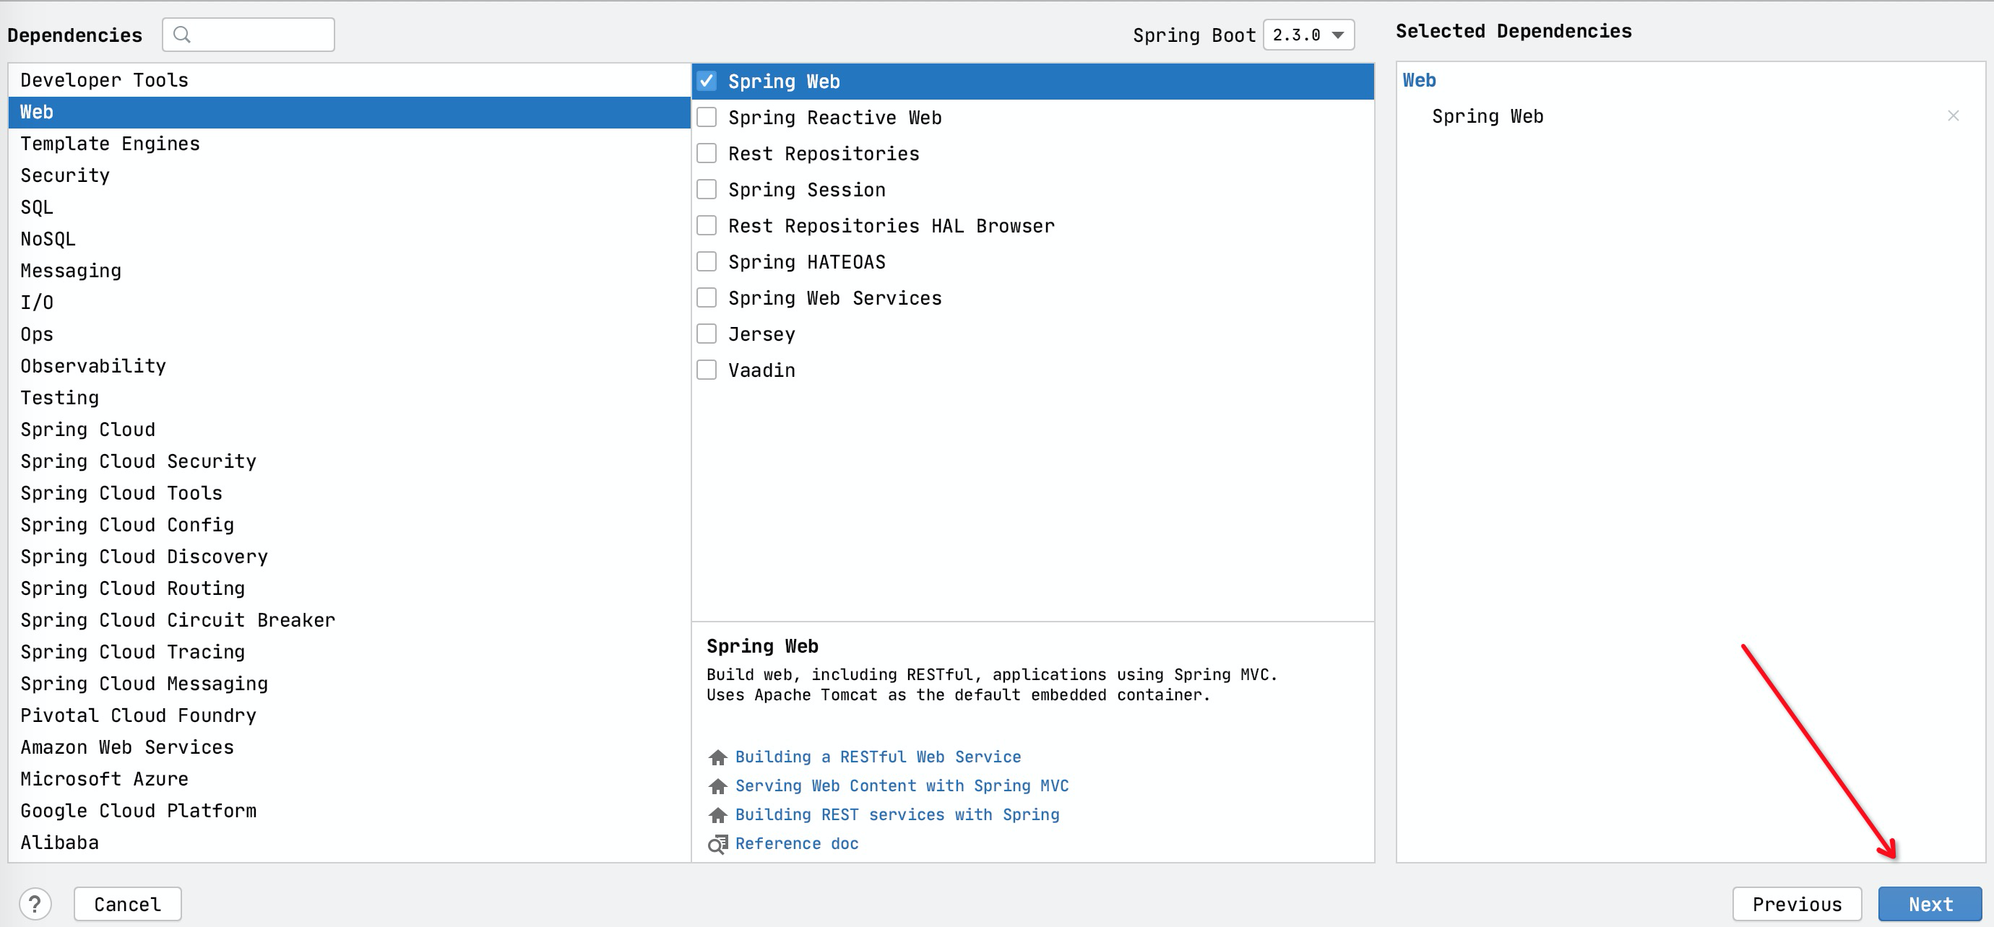Select the Developer Tools category
The width and height of the screenshot is (1994, 927).
[x=349, y=80]
